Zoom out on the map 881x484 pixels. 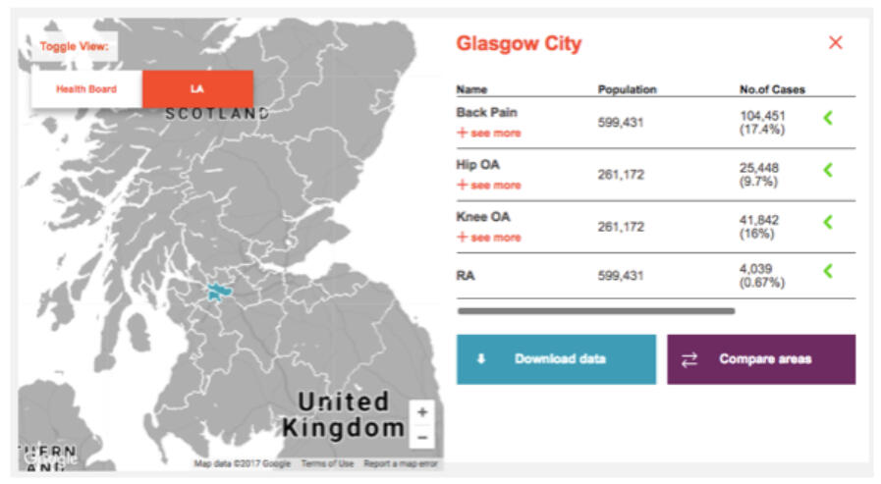[422, 436]
